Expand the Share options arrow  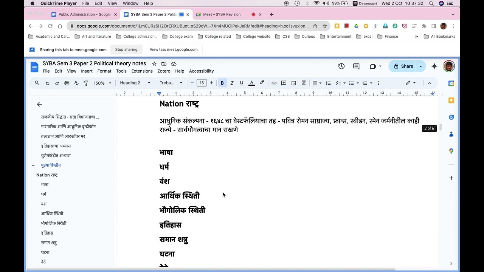click(x=420, y=66)
